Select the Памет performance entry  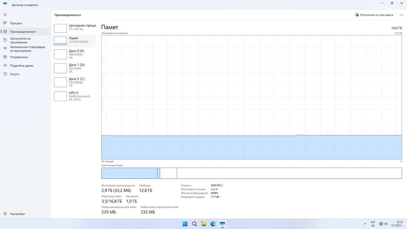point(74,40)
